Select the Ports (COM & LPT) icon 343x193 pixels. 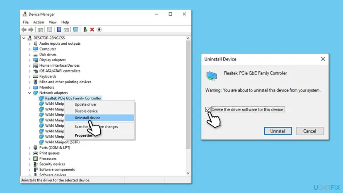(x=36, y=147)
